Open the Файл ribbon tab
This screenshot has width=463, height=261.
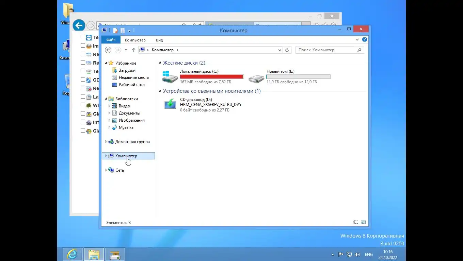click(111, 40)
